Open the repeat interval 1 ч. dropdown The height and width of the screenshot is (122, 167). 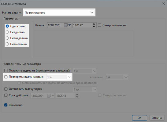coord(59,77)
